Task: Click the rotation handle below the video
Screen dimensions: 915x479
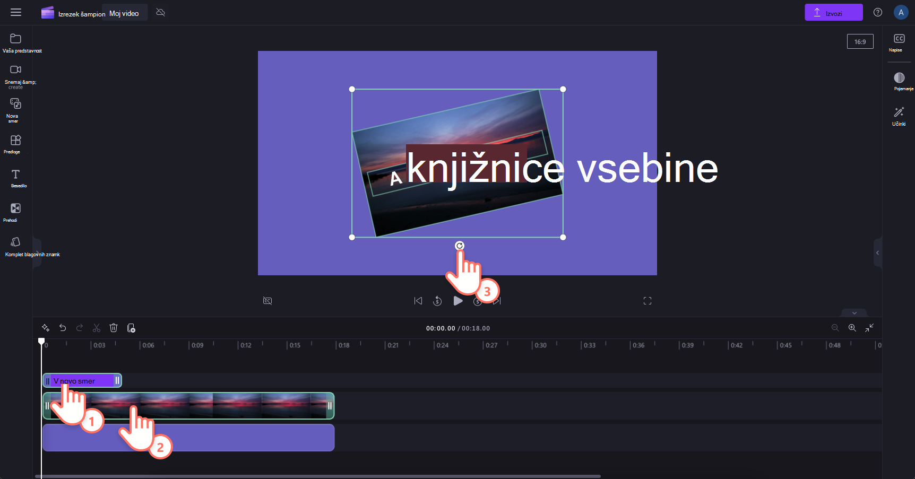Action: pyautogui.click(x=460, y=246)
